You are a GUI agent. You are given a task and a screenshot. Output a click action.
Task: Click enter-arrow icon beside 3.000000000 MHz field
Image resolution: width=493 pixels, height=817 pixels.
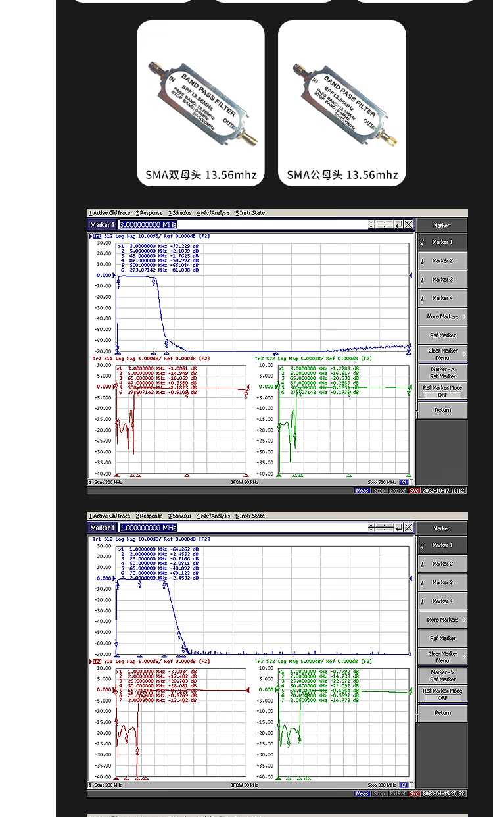399,224
